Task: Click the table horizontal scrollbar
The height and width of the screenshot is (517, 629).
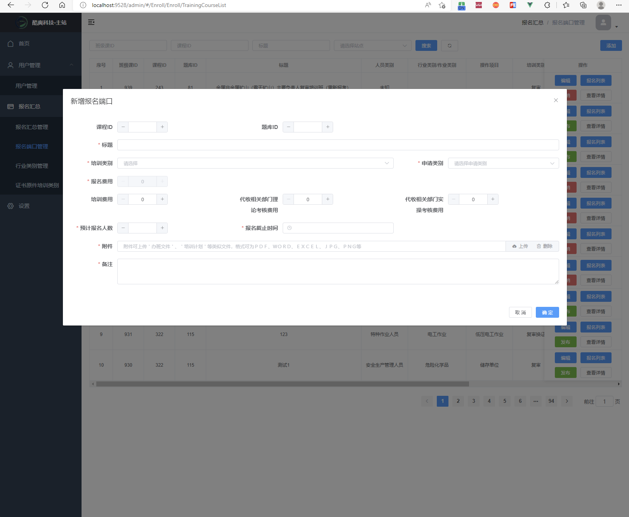Action: pos(283,384)
